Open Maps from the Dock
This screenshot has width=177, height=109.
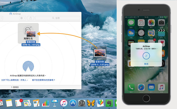tap(27, 103)
